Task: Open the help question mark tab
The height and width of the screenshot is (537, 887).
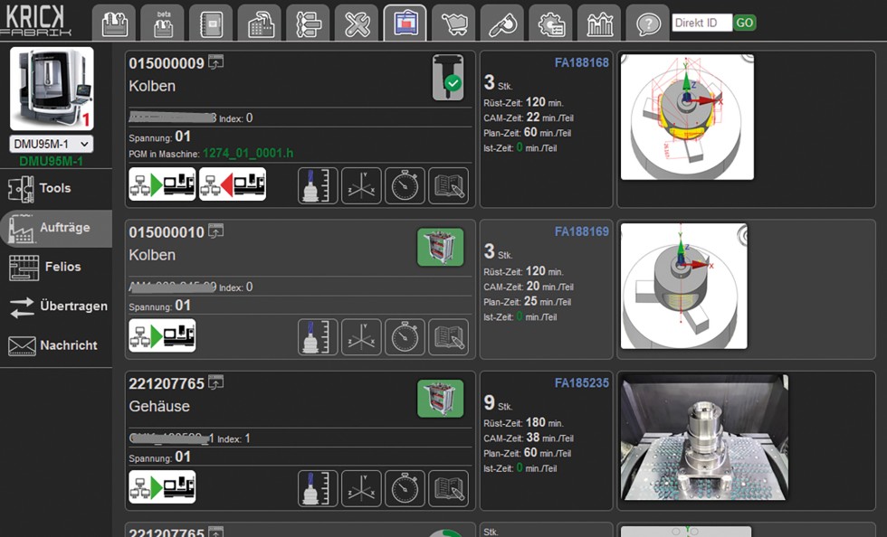Action: tap(648, 24)
